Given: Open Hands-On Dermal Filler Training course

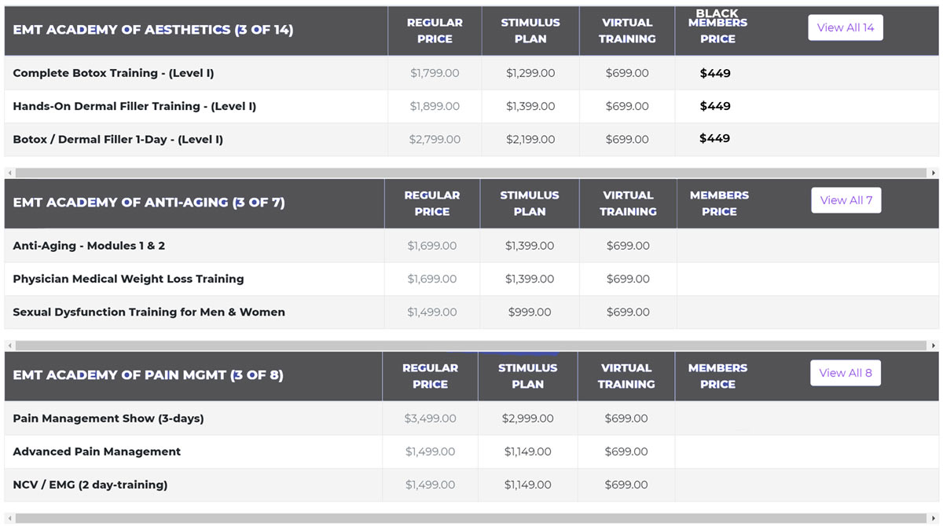Looking at the screenshot, I should point(134,106).
